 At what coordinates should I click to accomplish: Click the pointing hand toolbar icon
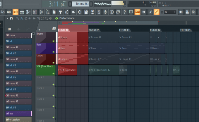pyautogui.click(x=73, y=12)
